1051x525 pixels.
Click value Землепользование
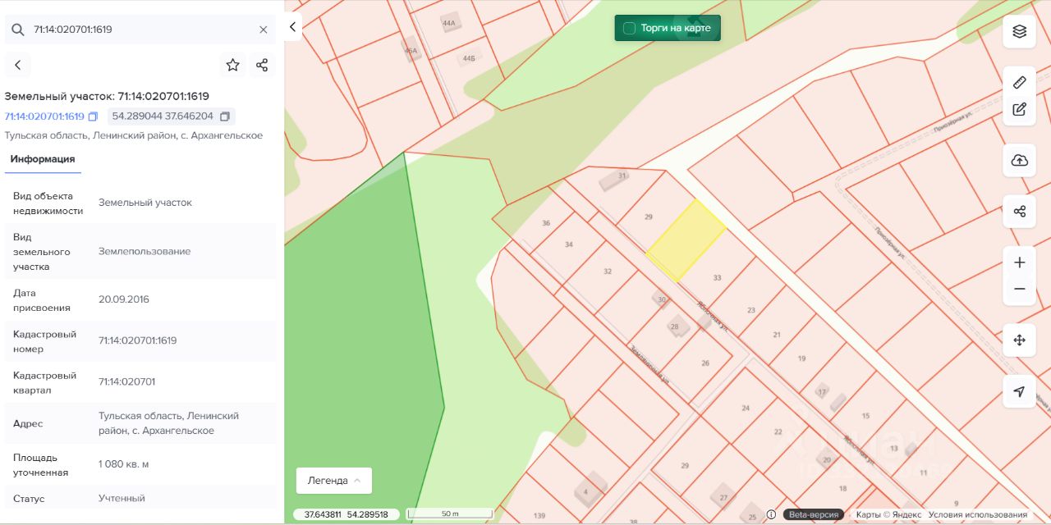coord(145,251)
